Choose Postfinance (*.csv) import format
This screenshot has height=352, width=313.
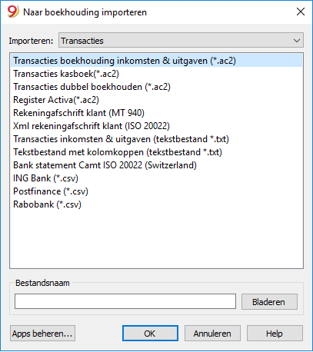156,191
